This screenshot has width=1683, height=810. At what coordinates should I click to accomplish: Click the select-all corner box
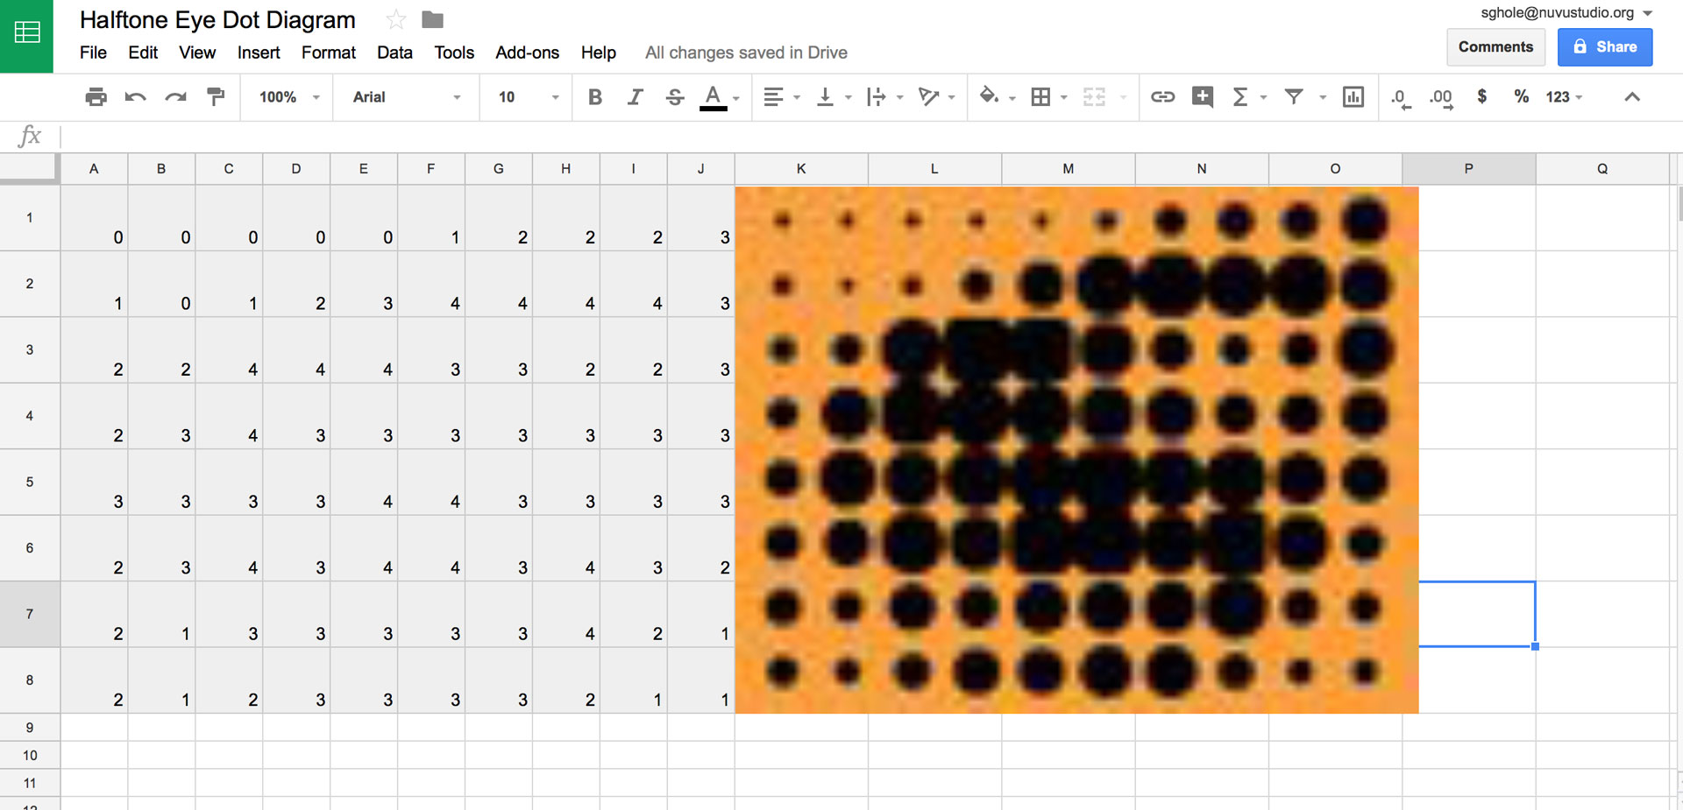click(30, 169)
